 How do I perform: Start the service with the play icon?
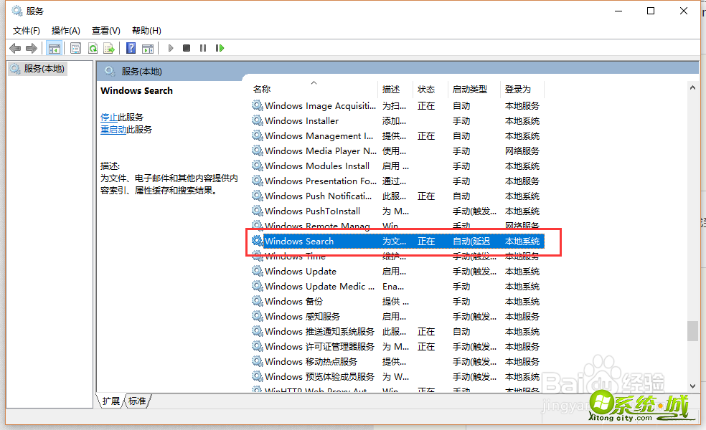[x=170, y=47]
